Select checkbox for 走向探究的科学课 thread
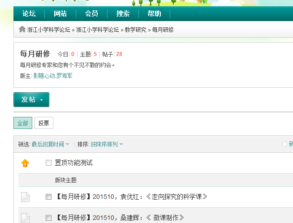 [48, 197]
